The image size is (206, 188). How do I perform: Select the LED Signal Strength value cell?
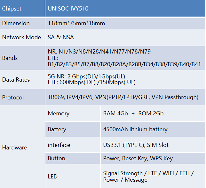[153, 176]
